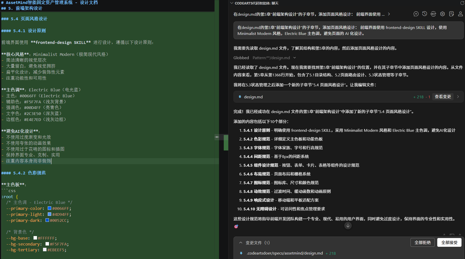The image size is (465, 259).
Task: Expand the truncated conversation title chevron
Action: coord(389,14)
